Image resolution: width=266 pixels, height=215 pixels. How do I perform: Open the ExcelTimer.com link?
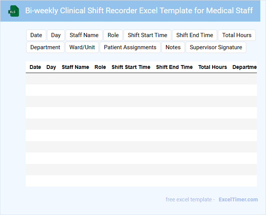(238, 199)
